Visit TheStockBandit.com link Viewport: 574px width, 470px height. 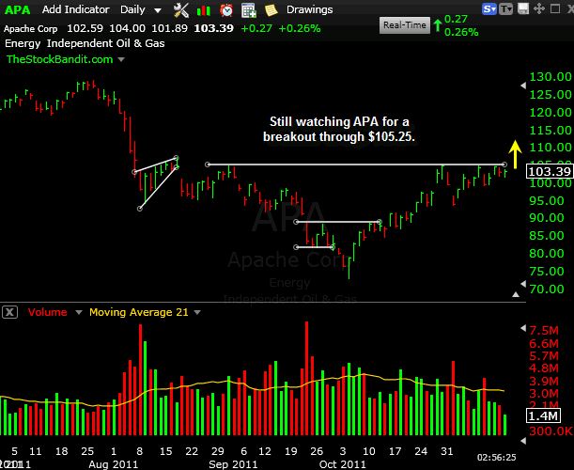click(59, 58)
